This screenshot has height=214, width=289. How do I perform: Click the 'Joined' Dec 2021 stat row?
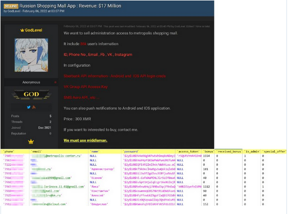[x=31, y=128]
